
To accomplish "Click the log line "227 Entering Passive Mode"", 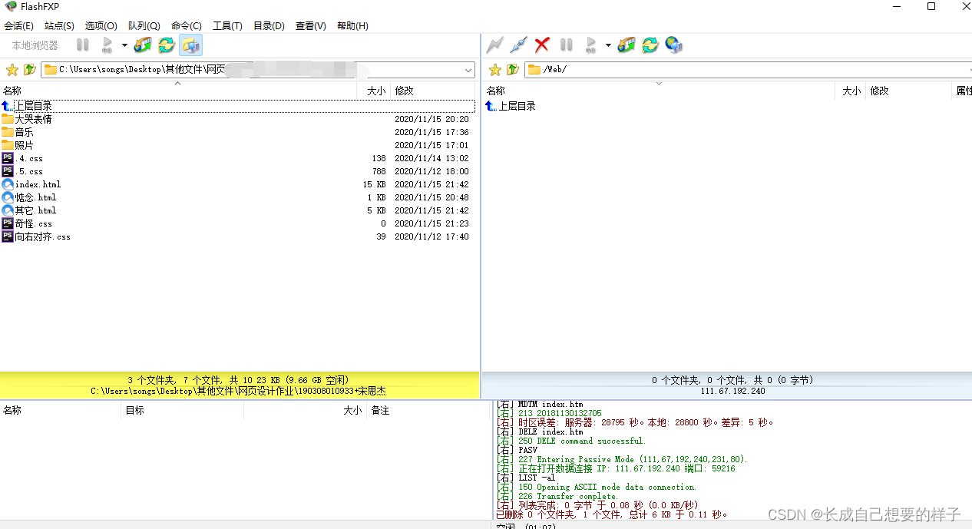I will click(622, 459).
